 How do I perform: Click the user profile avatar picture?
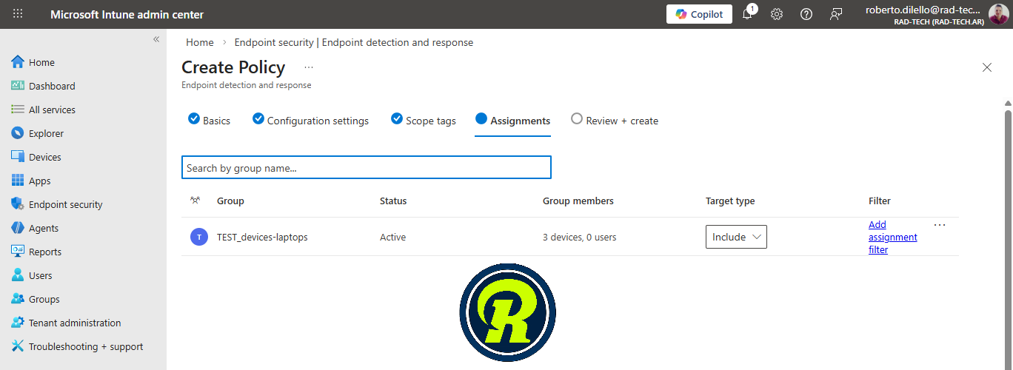[x=998, y=14]
